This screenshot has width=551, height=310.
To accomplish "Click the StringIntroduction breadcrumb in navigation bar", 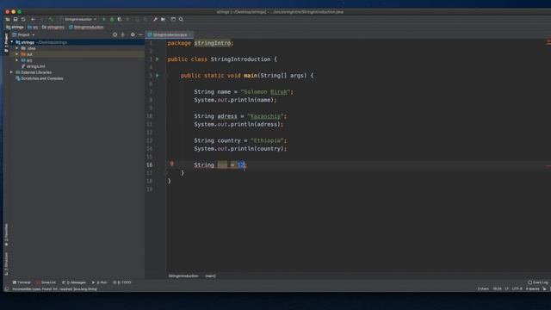I will (x=86, y=27).
